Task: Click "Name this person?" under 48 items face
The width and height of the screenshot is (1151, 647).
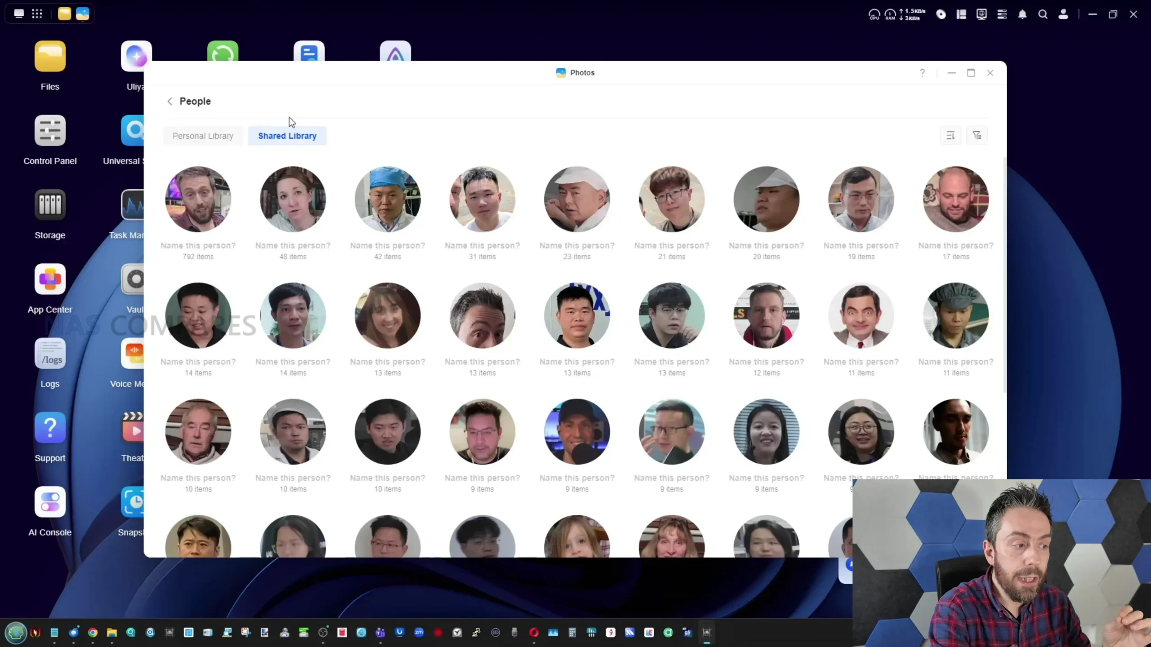Action: click(x=293, y=246)
